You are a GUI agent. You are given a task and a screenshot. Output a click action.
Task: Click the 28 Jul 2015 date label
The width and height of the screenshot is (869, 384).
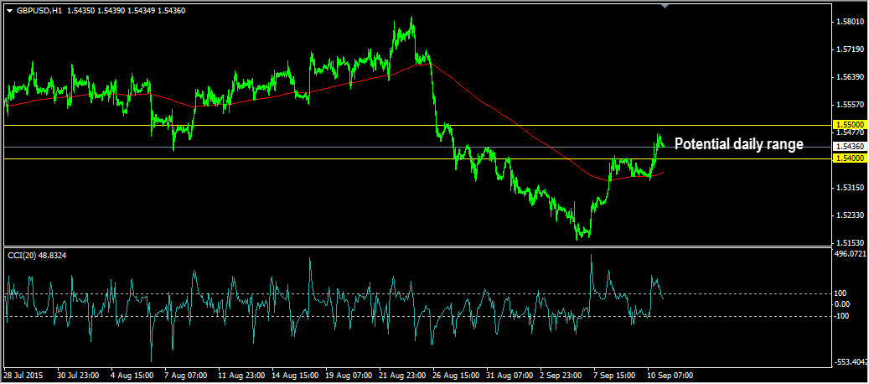point(23,376)
